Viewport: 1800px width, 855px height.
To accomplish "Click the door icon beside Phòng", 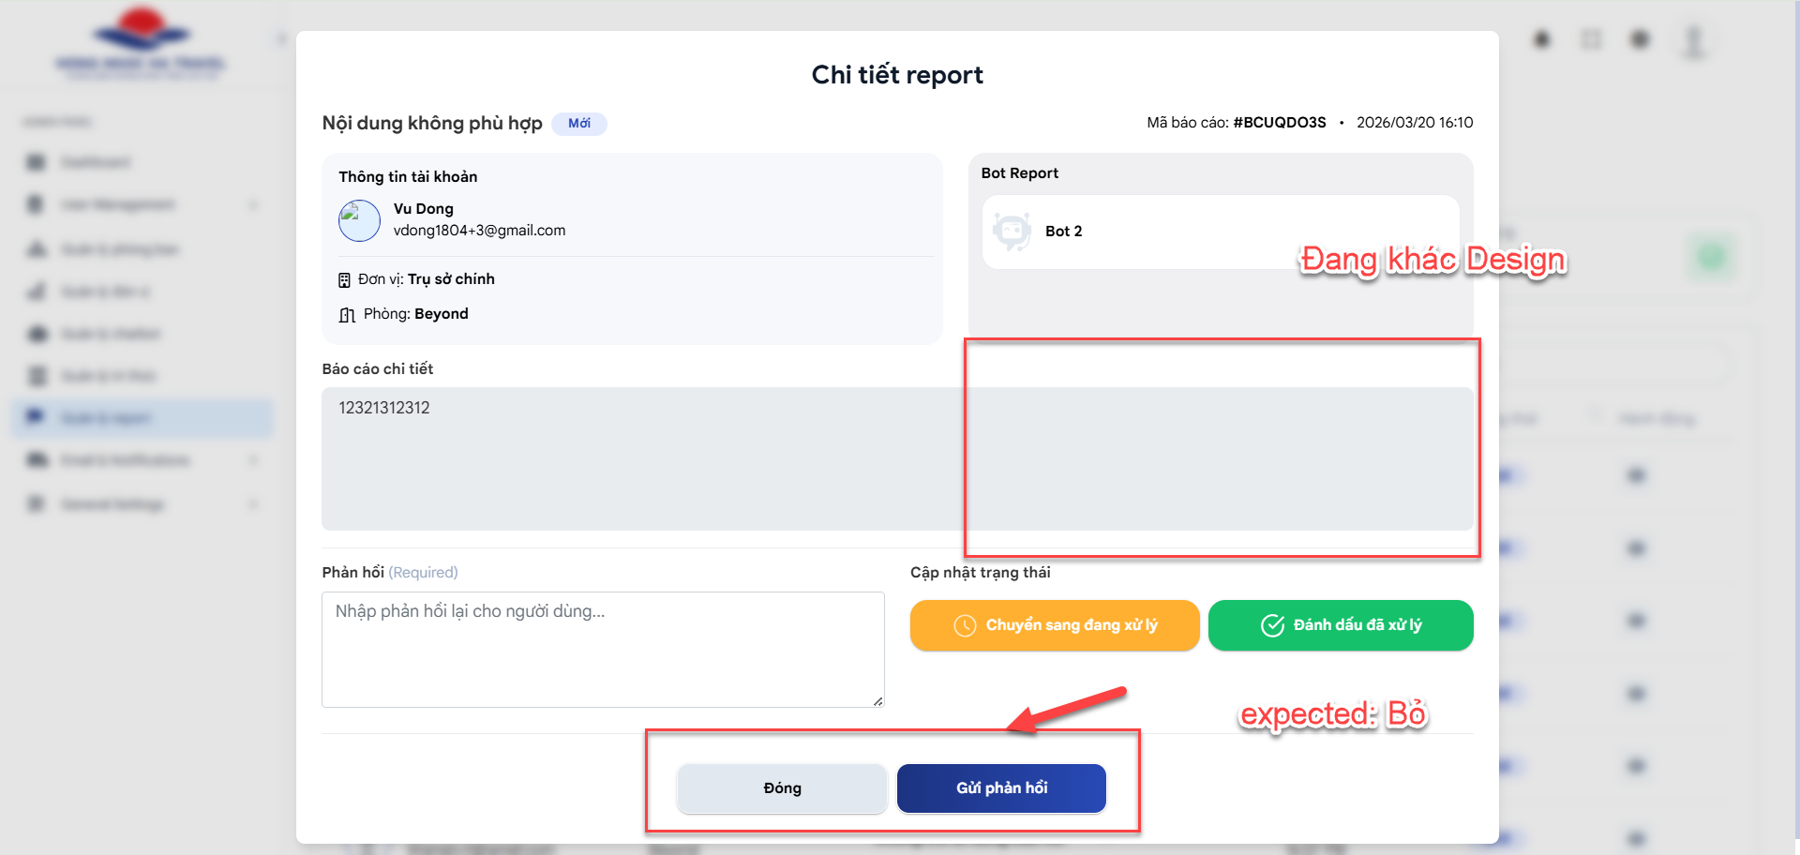I will (347, 315).
